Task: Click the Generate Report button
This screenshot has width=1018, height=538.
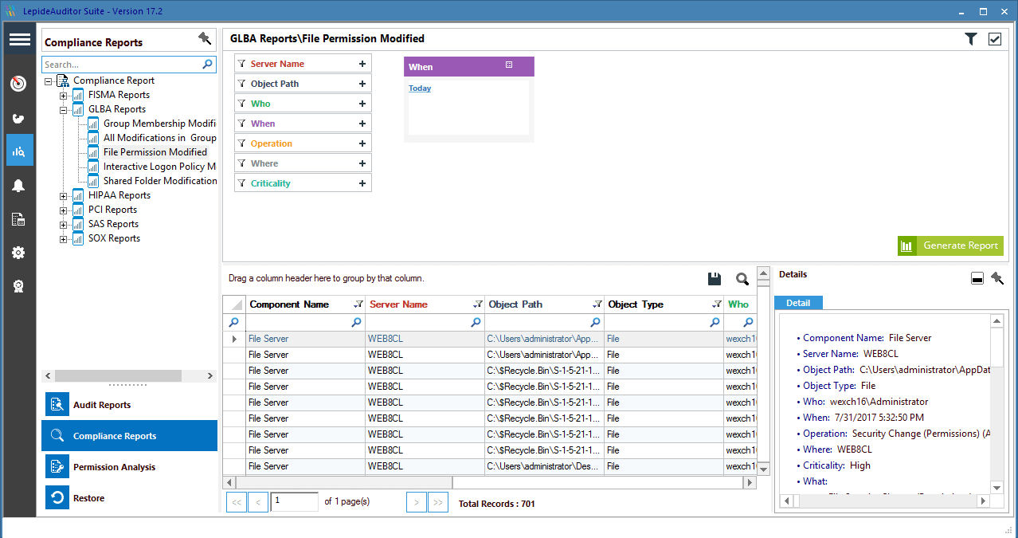Action: point(950,245)
